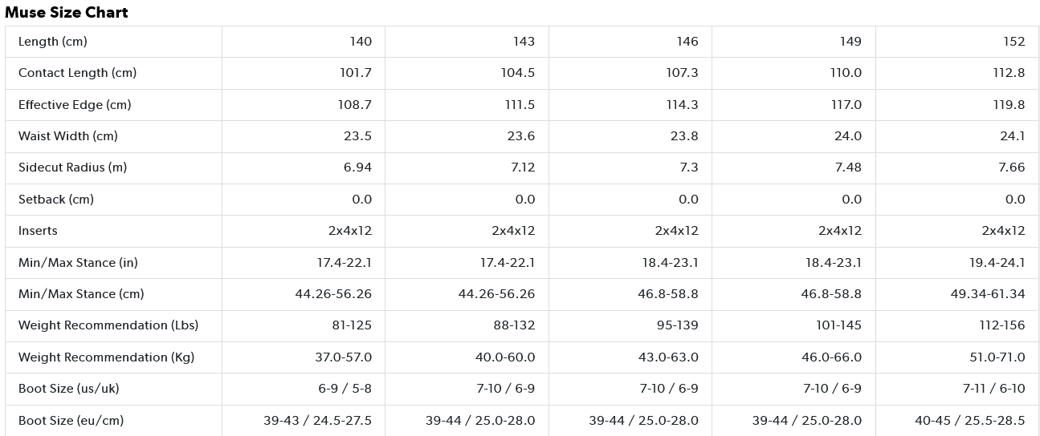This screenshot has height=436, width=1040.
Task: Click the Min/Max Stance (in) label
Action: 79,263
